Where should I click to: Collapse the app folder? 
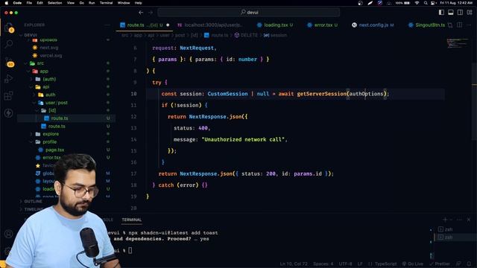click(x=44, y=71)
